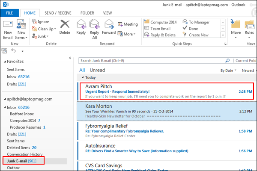
Task: Open the Producer Resumes folder
Action: click(27, 127)
